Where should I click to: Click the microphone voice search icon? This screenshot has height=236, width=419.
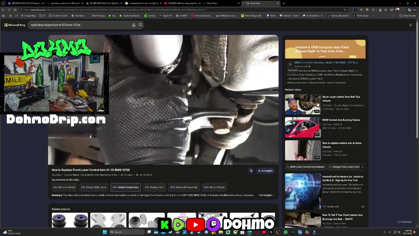coord(134,25)
